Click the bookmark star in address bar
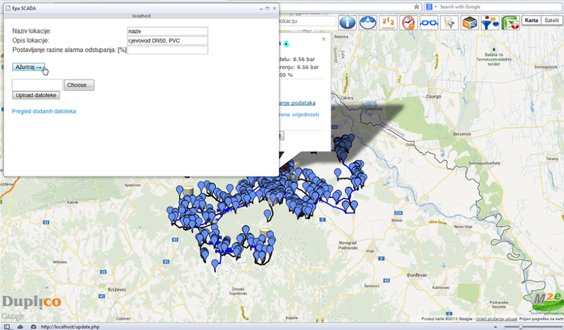This screenshot has height=330, width=564. point(416,6)
